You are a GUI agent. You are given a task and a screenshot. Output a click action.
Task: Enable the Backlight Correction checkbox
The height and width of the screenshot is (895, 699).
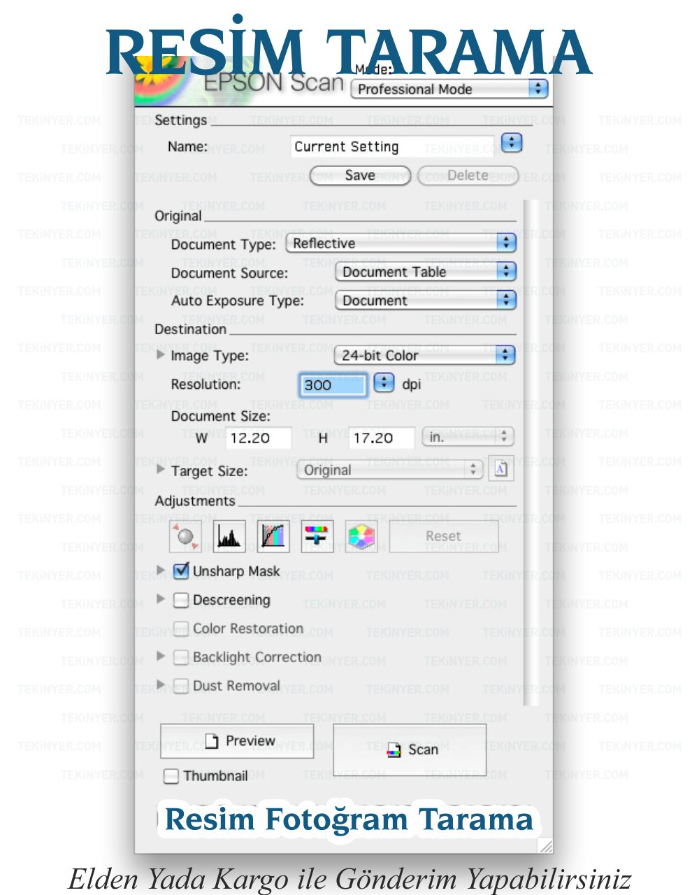181,657
